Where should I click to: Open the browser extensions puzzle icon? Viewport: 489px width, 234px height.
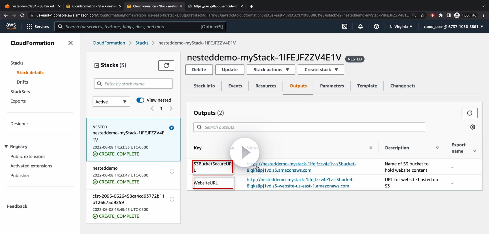[440, 15]
